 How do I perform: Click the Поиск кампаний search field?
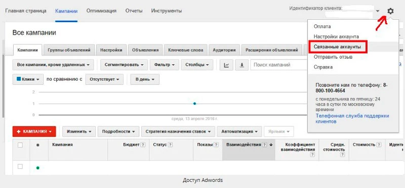(279, 65)
